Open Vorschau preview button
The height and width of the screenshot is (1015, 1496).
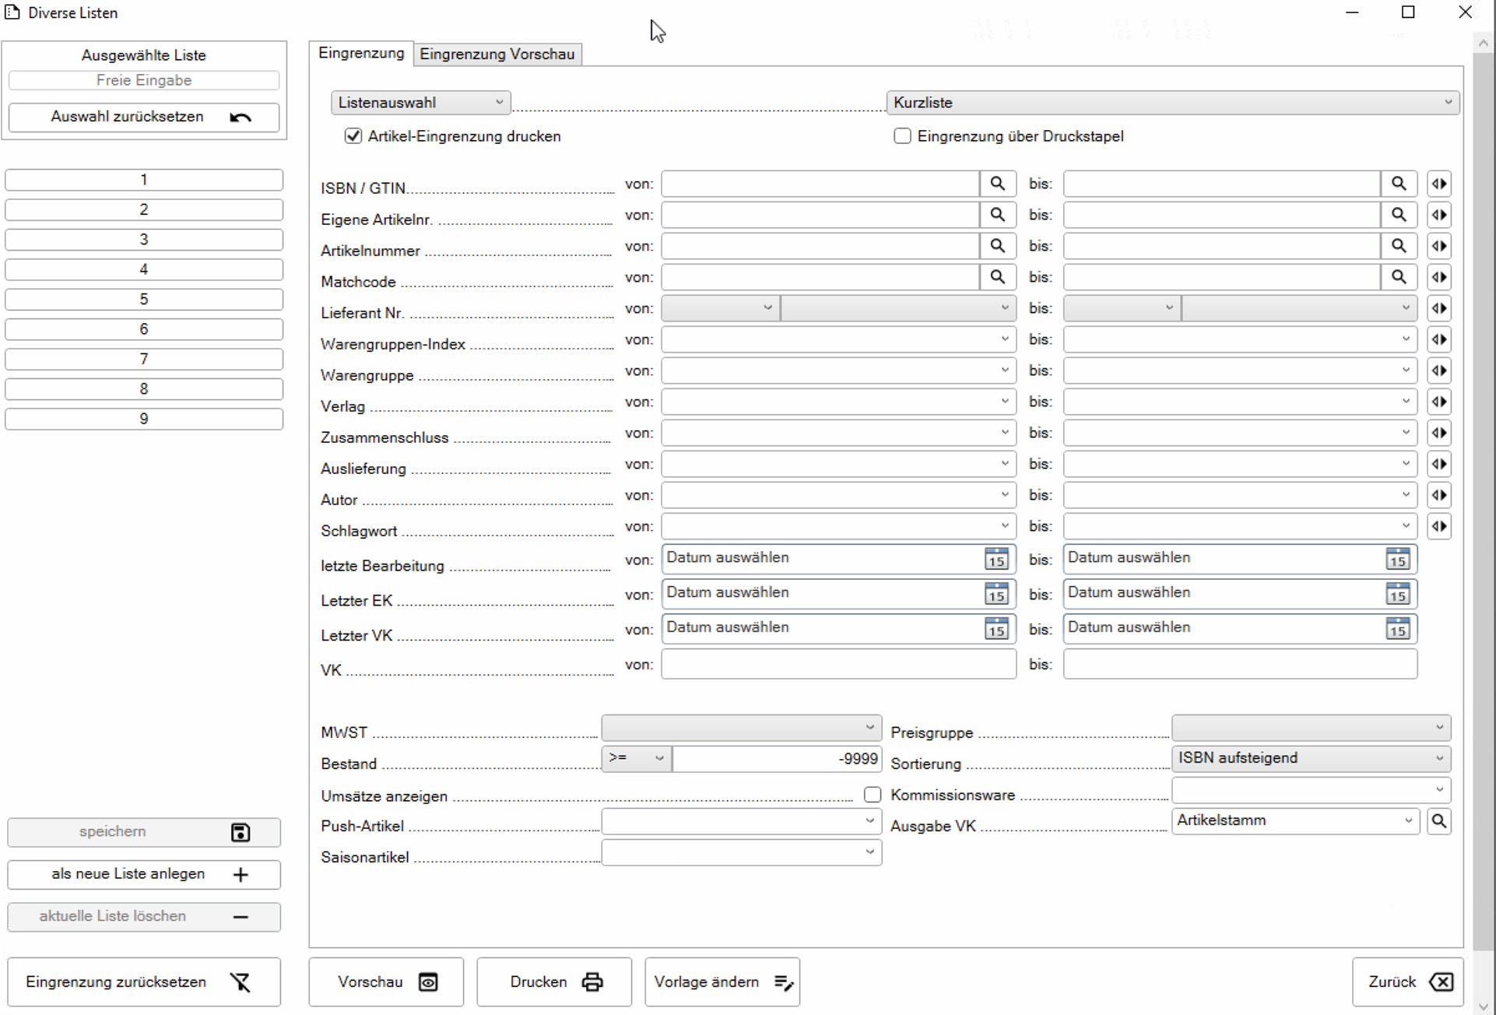click(386, 982)
